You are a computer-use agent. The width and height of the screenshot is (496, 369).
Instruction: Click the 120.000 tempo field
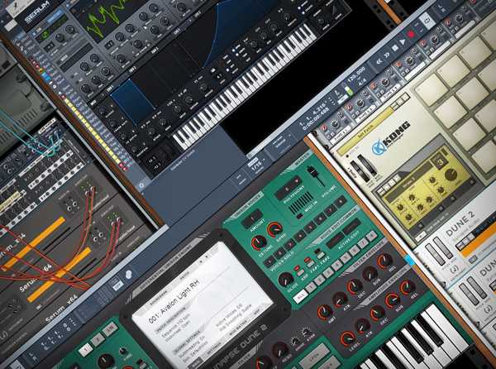(x=357, y=73)
